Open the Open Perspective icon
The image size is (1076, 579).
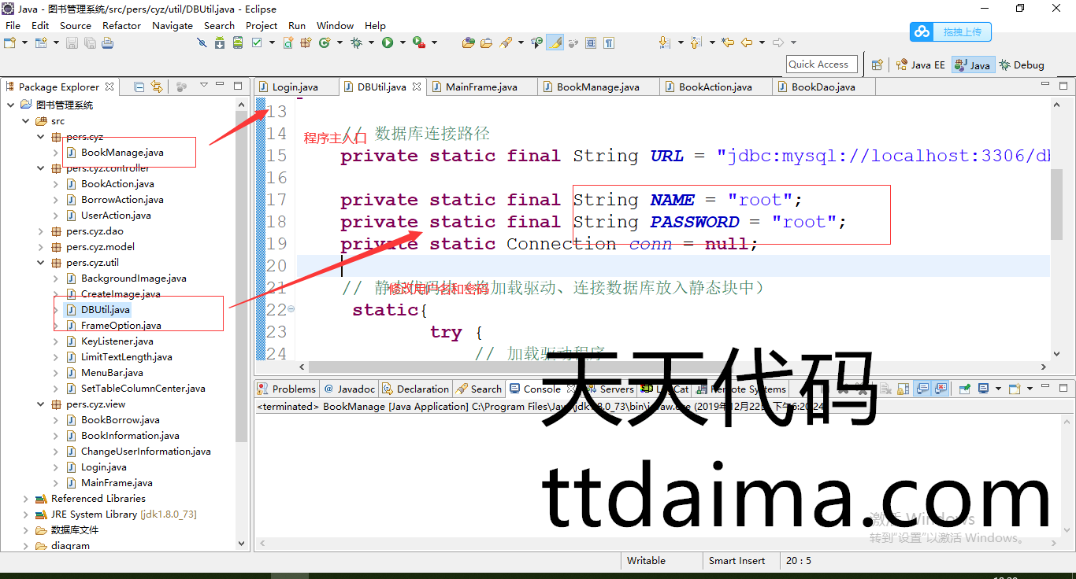pyautogui.click(x=877, y=65)
